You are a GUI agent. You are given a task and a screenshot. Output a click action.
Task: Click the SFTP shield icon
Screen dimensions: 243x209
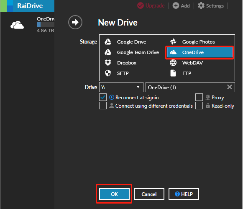coord(108,73)
